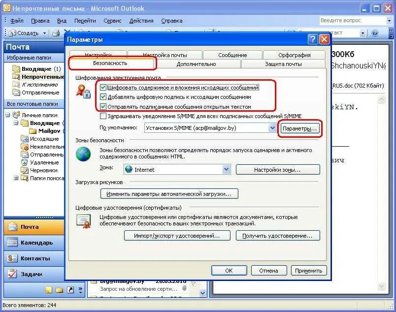The image size is (396, 312).
Task: Open the Введите вопрос dropdown arrow
Action: [x=389, y=21]
